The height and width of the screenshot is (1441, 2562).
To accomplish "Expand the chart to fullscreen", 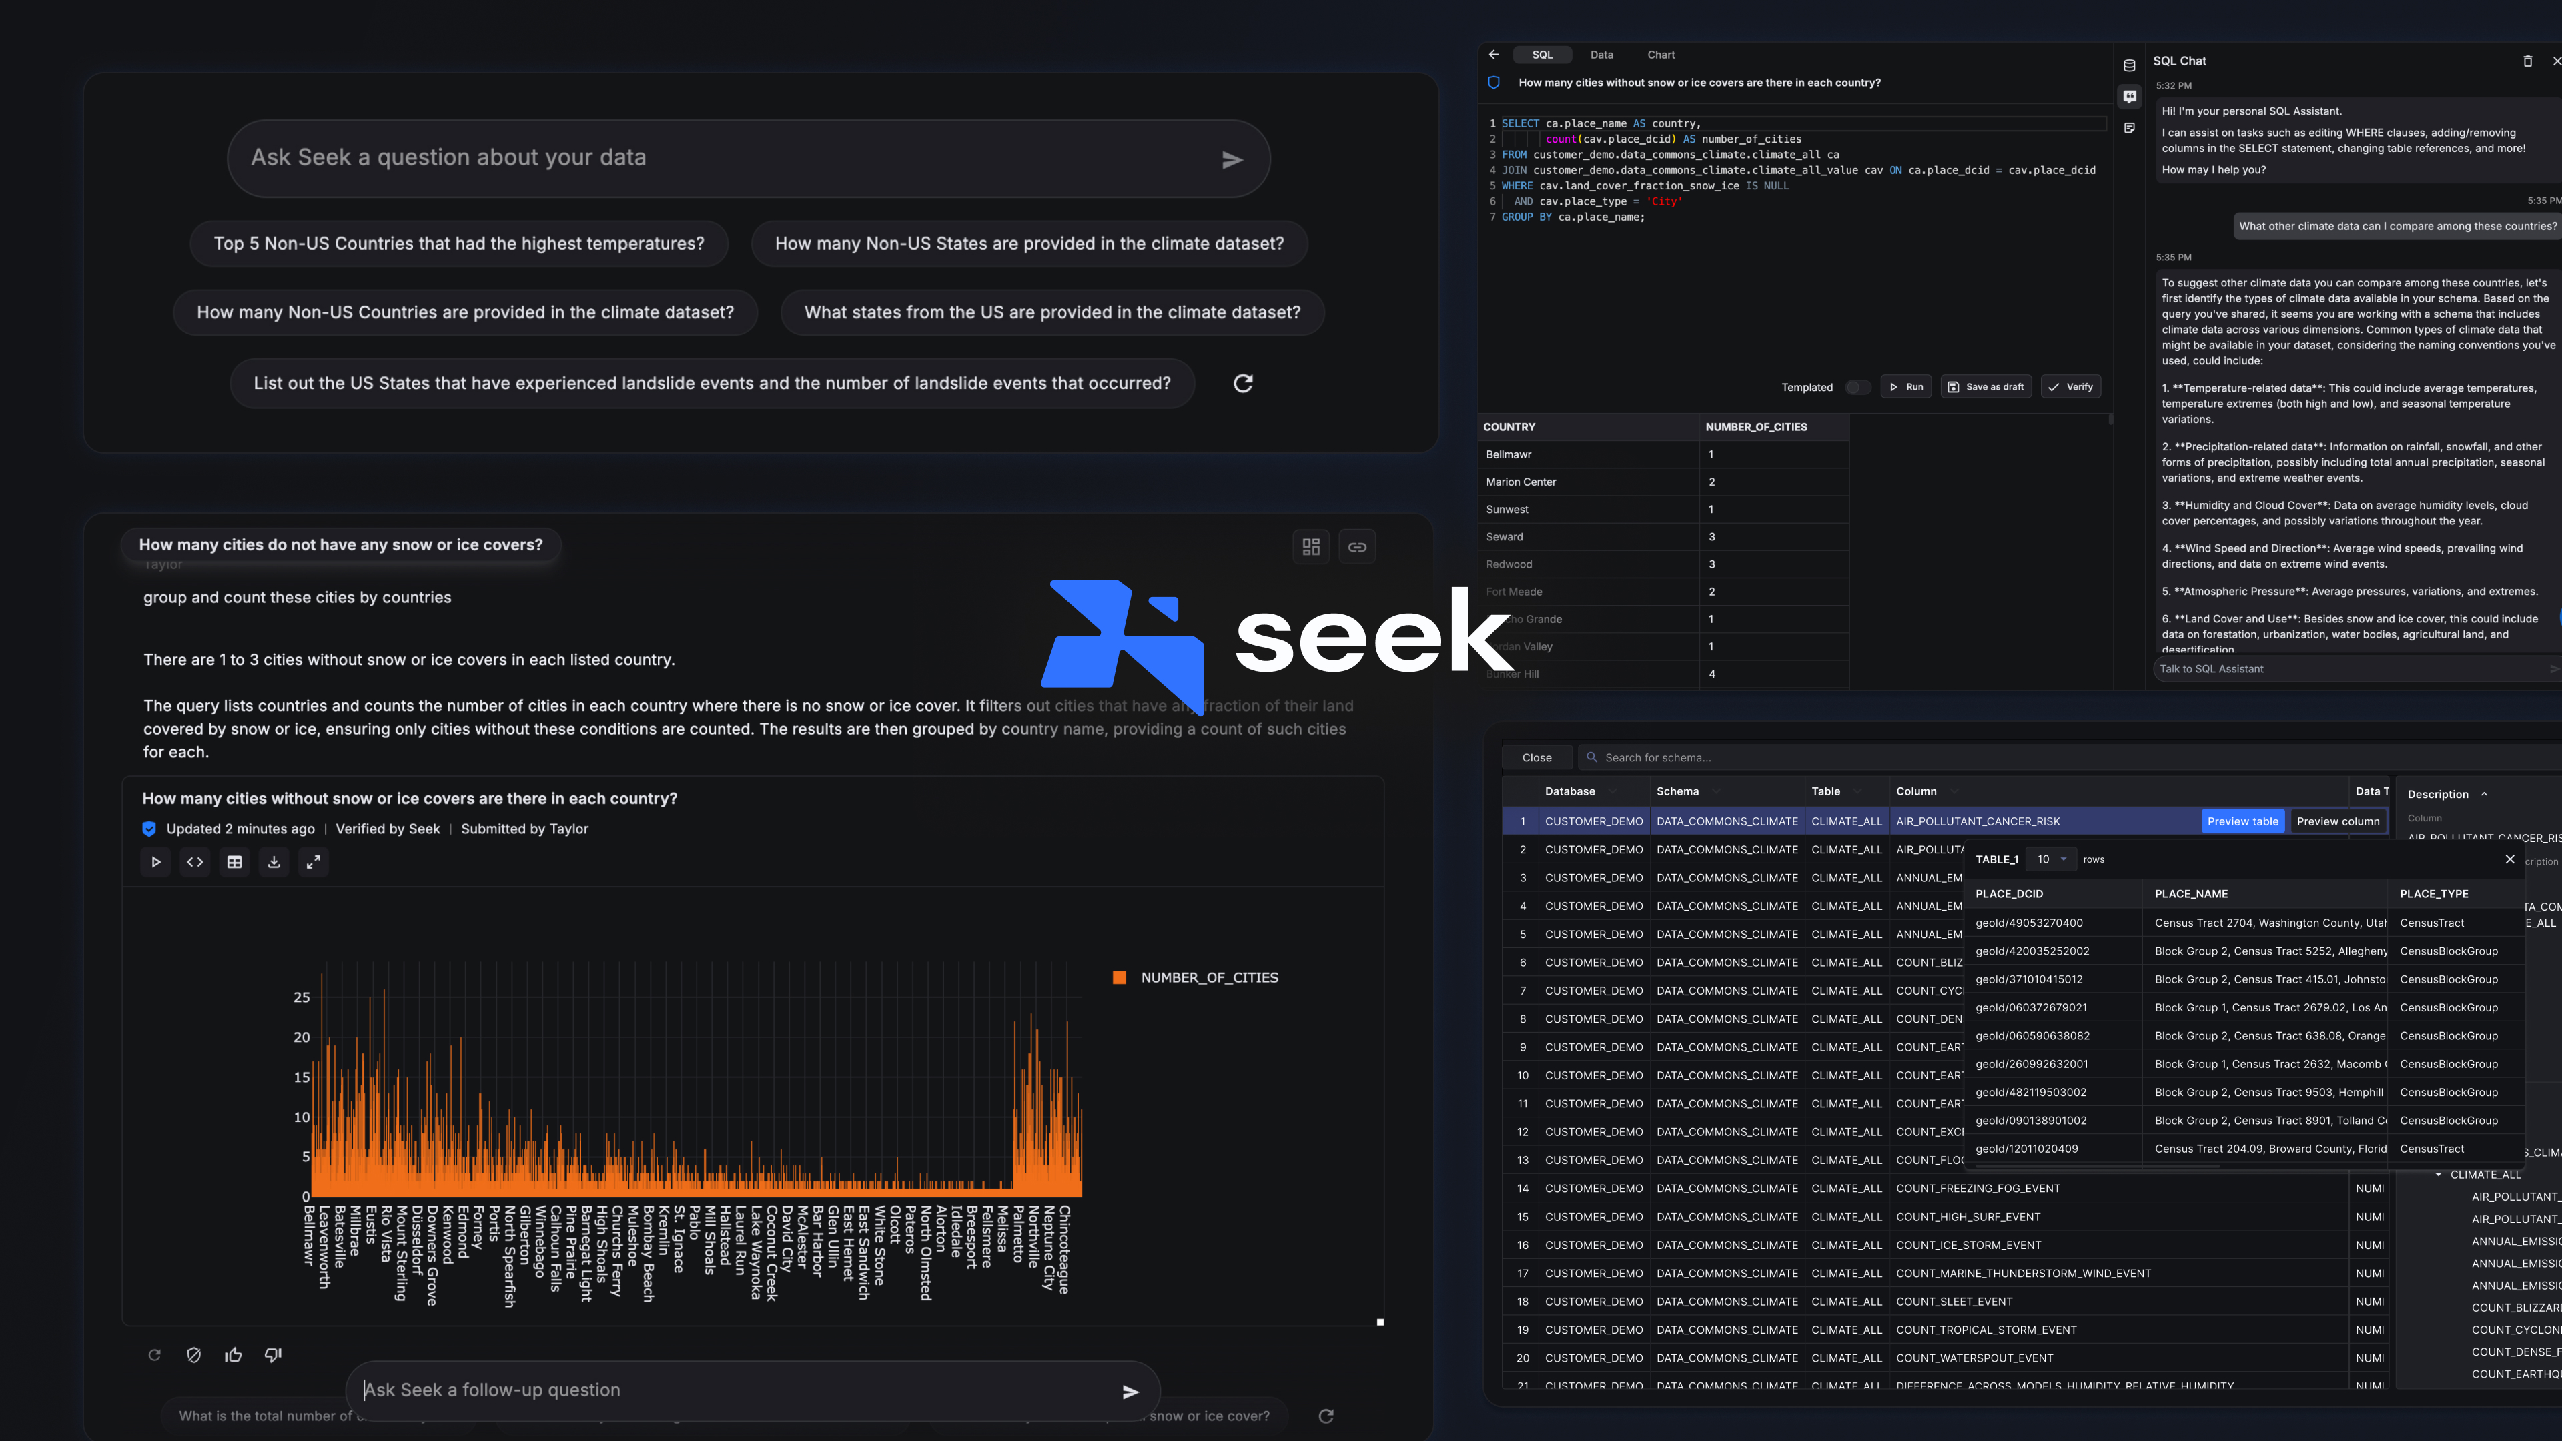I will (314, 862).
